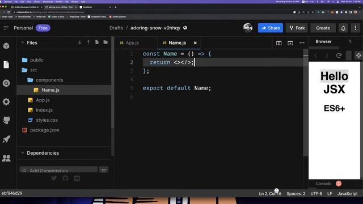Collapse the src folder

[x=33, y=70]
